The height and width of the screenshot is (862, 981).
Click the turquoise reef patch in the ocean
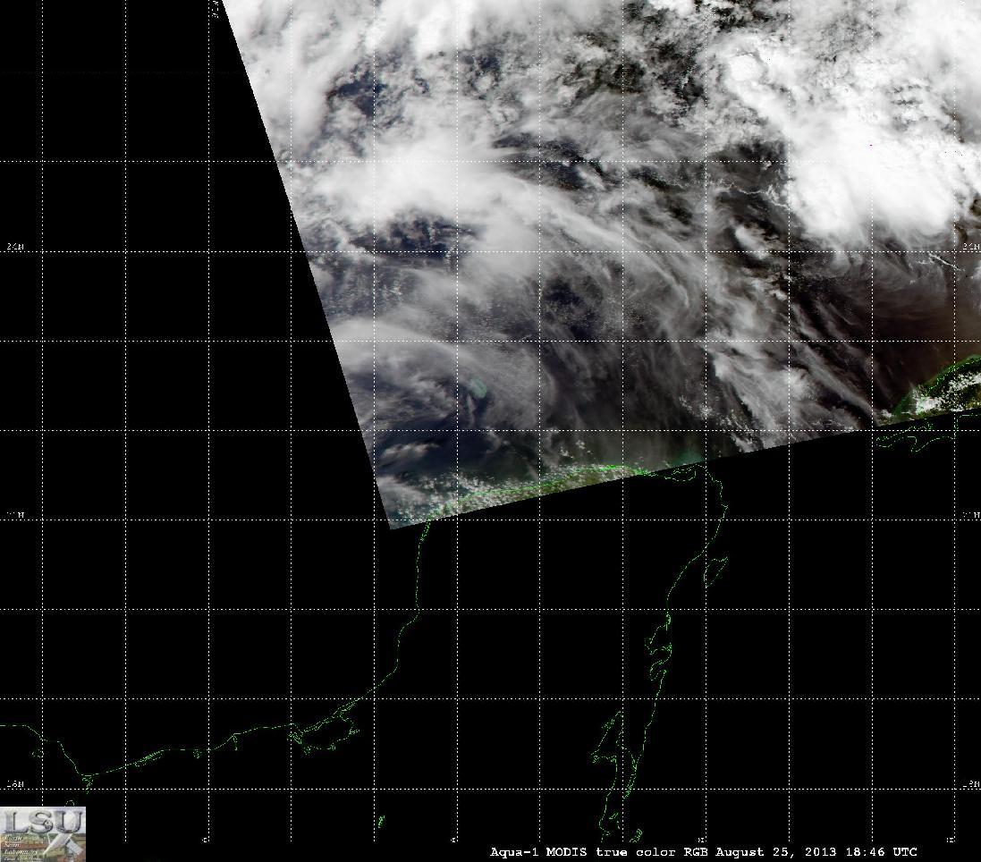point(476,386)
